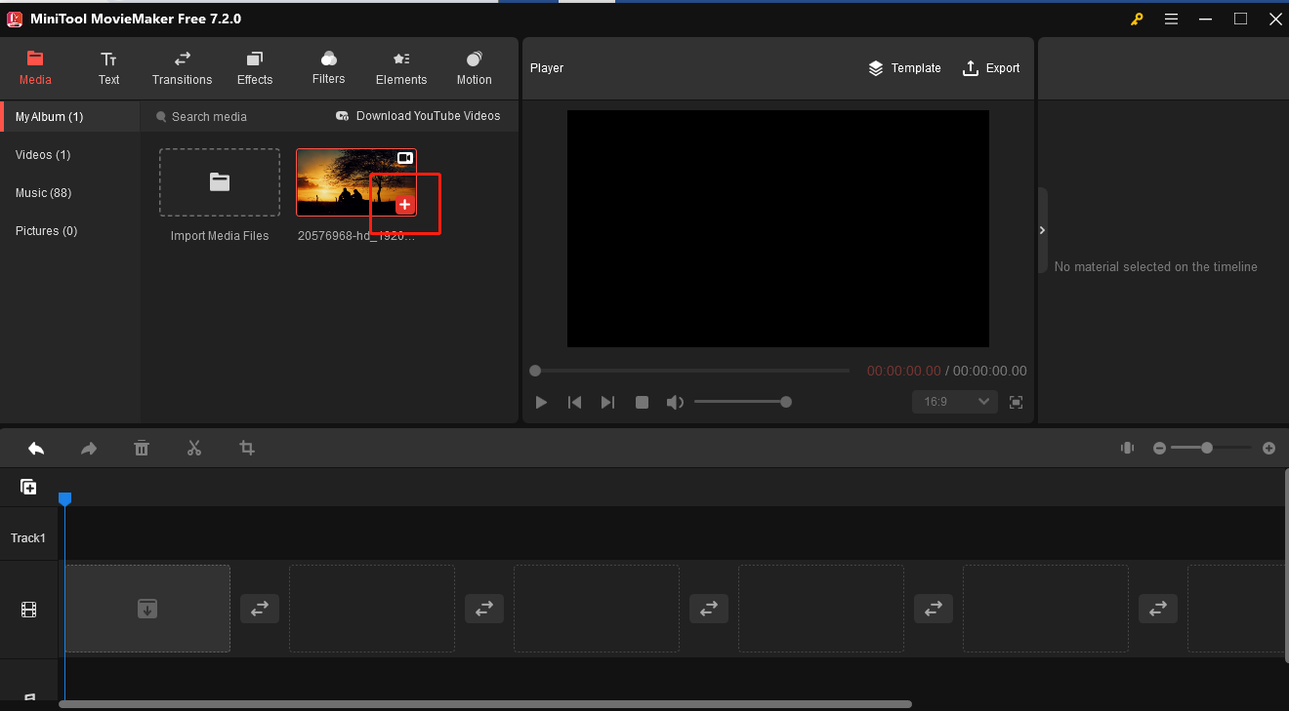Open the hamburger menu in title bar
This screenshot has width=1289, height=711.
pyautogui.click(x=1172, y=19)
